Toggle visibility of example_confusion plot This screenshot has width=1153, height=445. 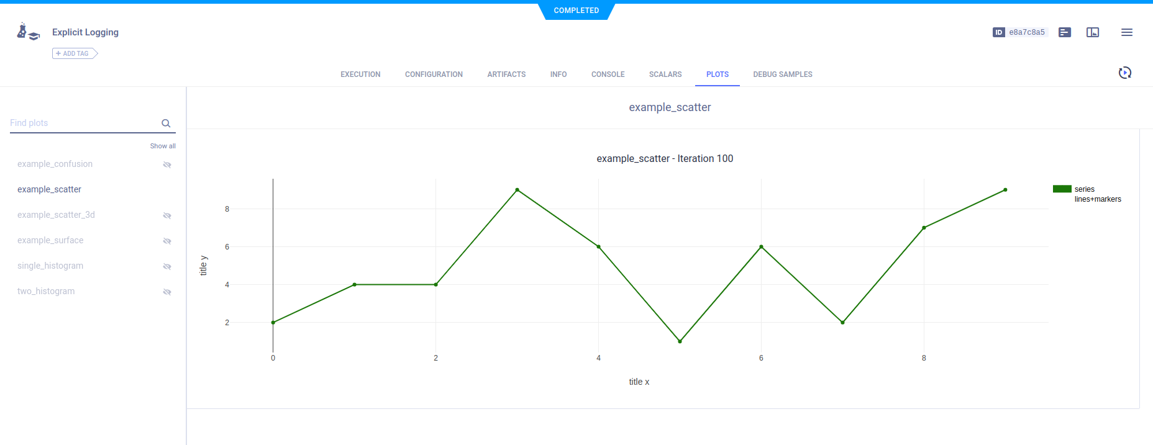coord(167,164)
